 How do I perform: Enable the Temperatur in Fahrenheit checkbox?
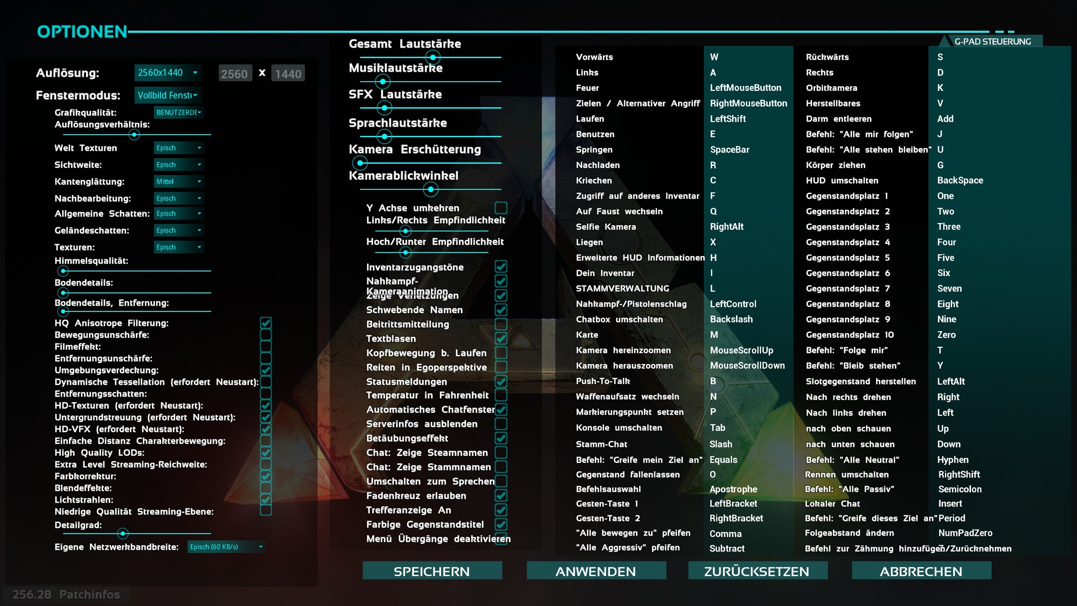click(x=501, y=395)
